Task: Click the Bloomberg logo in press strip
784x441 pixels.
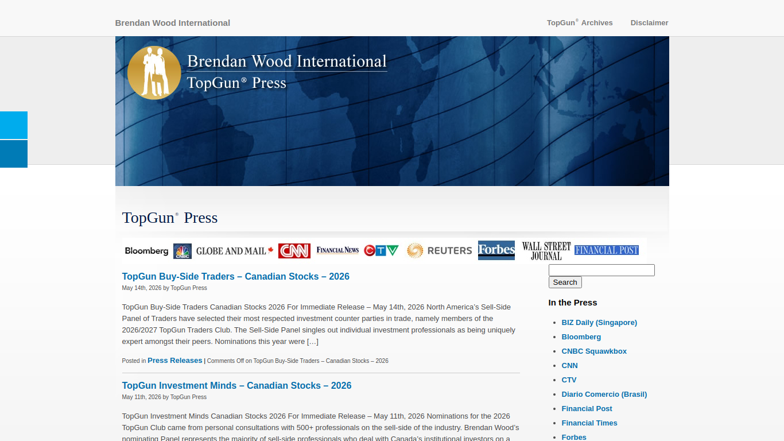Action: coord(147,251)
